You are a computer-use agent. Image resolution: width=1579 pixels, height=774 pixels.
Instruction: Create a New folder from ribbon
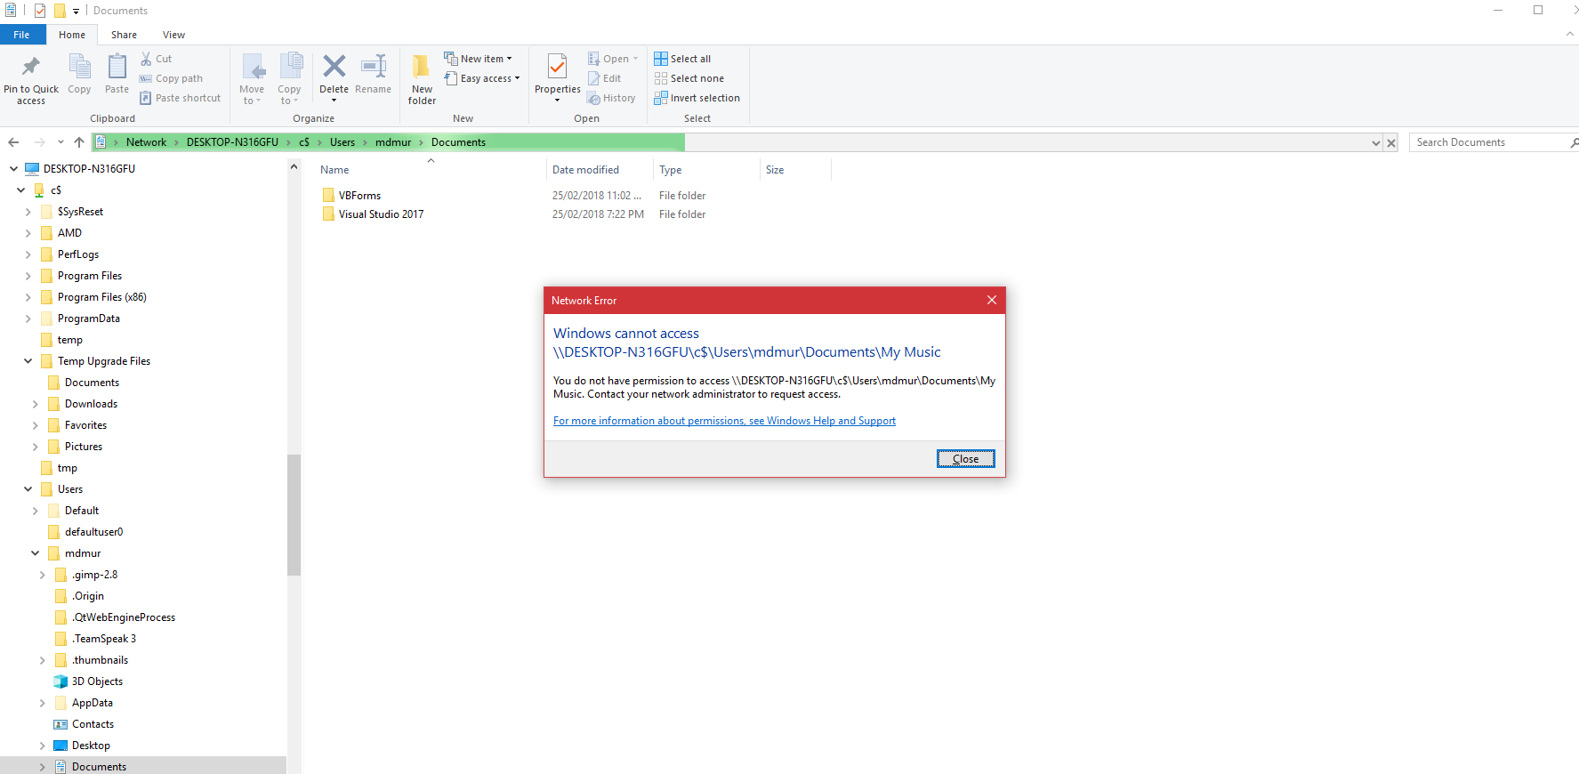(422, 79)
